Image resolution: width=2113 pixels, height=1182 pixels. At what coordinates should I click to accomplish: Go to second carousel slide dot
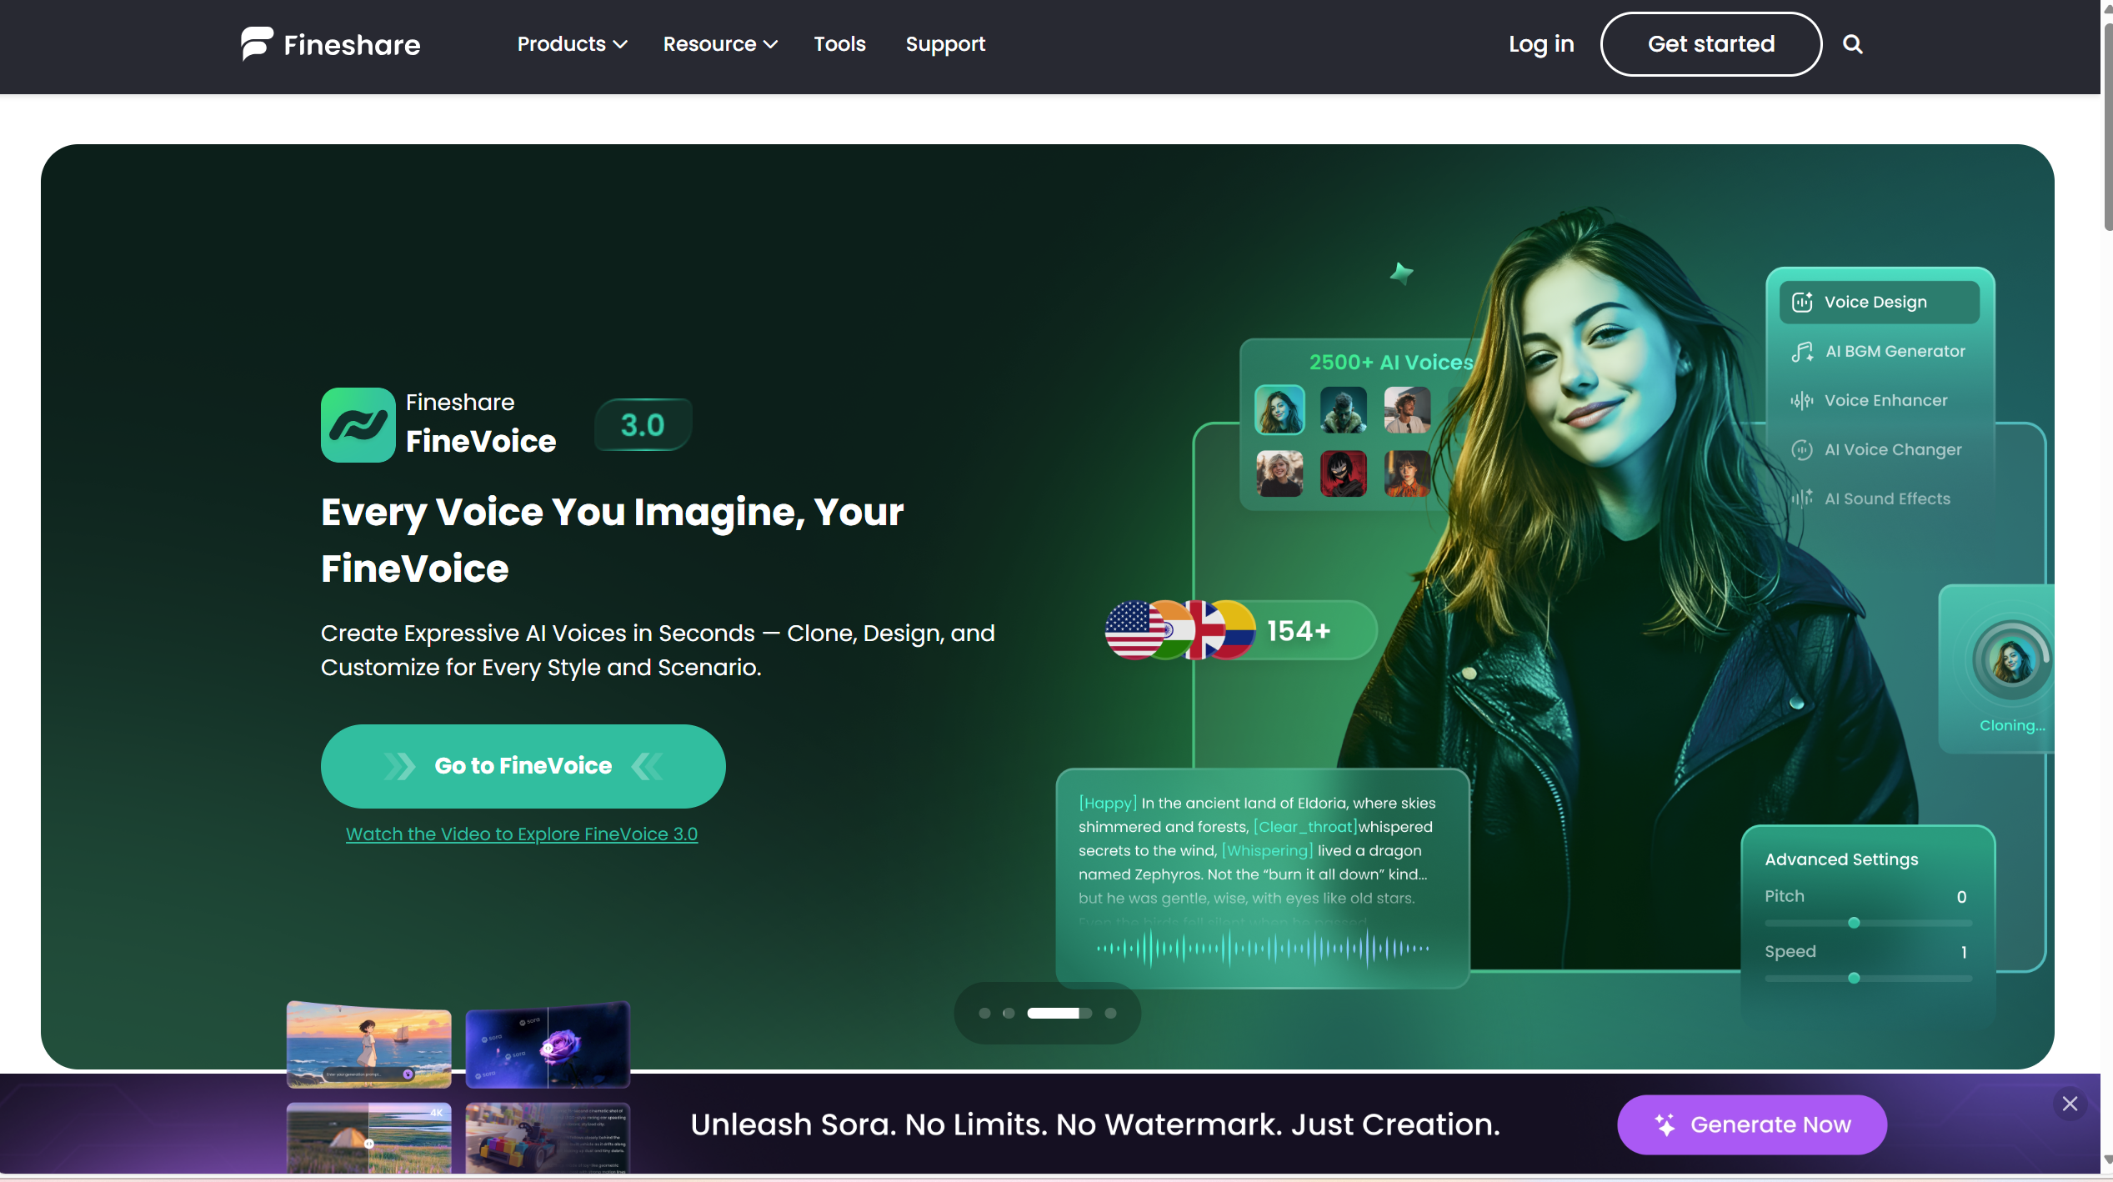[x=1009, y=1013]
